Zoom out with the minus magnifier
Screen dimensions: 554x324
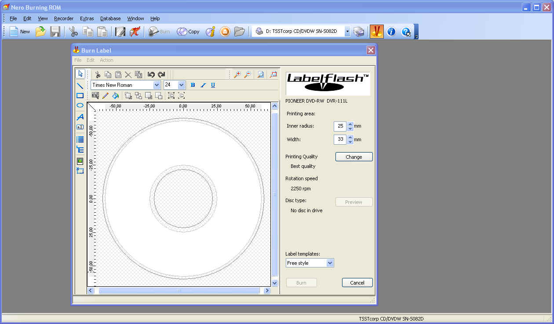(248, 75)
